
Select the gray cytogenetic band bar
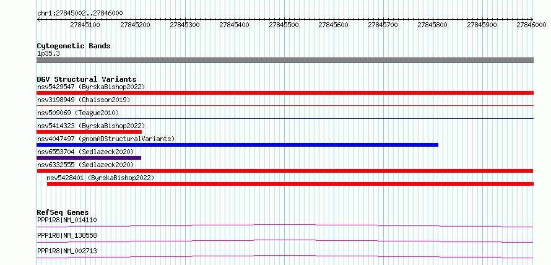click(285, 59)
